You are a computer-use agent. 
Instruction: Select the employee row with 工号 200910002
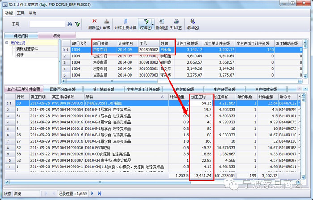tap(182, 62)
